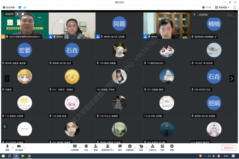239x159 pixels.
Task: Stop recording with the square button
Action: [x=23, y=14]
